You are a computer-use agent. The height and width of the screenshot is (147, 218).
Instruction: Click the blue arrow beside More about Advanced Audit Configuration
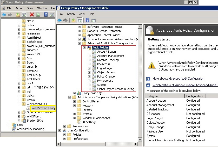(x=148, y=79)
